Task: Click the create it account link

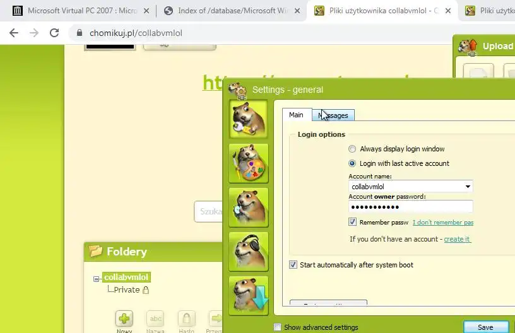Action: click(457, 239)
